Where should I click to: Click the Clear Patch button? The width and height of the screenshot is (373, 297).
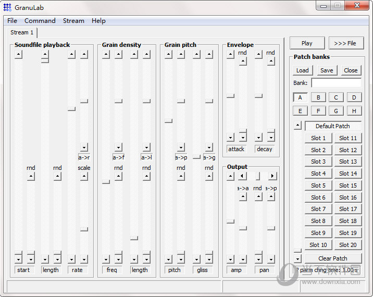[333, 258]
